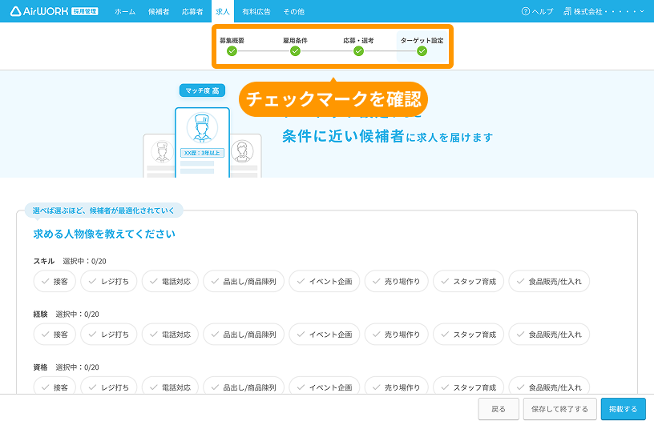Viewport: 654px width, 425px height.
Task: Select 電話対応 chip under 資格
Action: click(170, 386)
